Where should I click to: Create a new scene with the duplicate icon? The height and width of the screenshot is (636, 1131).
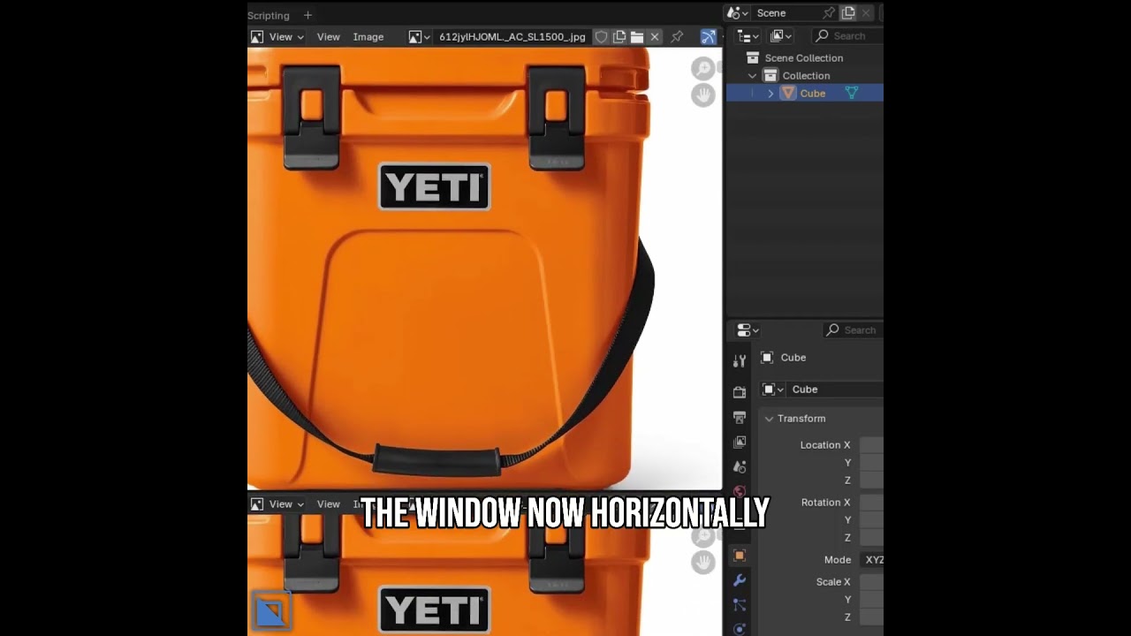pos(848,13)
